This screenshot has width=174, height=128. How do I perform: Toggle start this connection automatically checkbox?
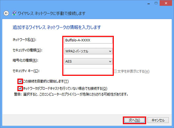click(x=20, y=81)
